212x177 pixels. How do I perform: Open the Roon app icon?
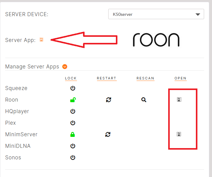tap(179, 99)
